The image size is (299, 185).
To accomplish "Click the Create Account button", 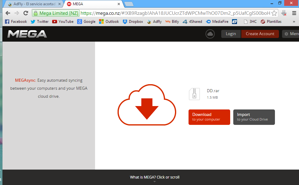I will (260, 34).
